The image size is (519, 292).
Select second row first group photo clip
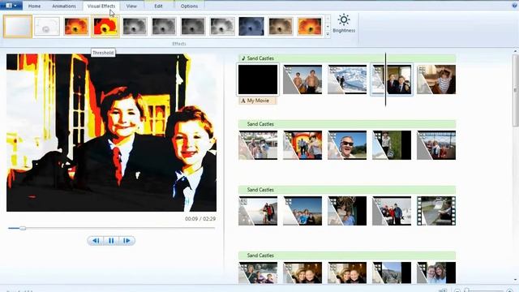point(258,145)
